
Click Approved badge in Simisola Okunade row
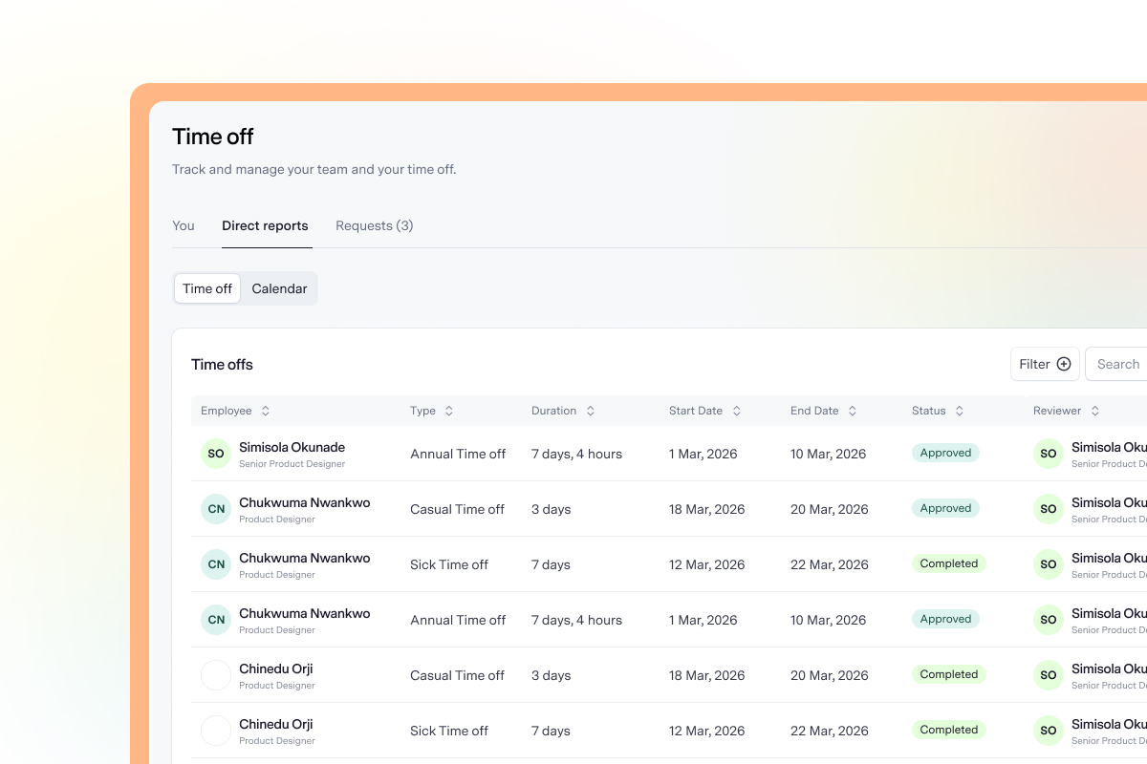coord(945,453)
